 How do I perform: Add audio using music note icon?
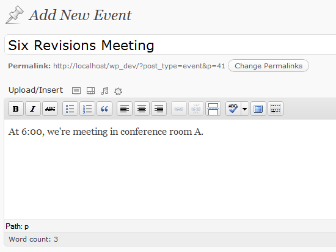[104, 91]
